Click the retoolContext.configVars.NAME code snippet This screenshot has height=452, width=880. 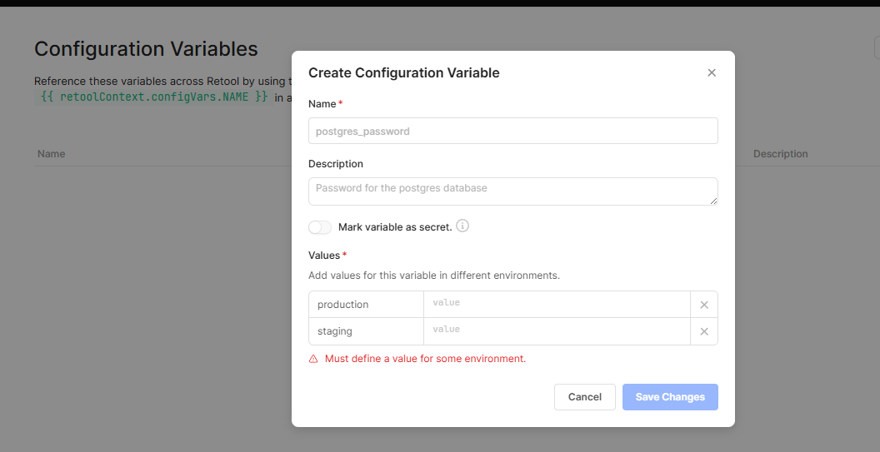point(154,97)
